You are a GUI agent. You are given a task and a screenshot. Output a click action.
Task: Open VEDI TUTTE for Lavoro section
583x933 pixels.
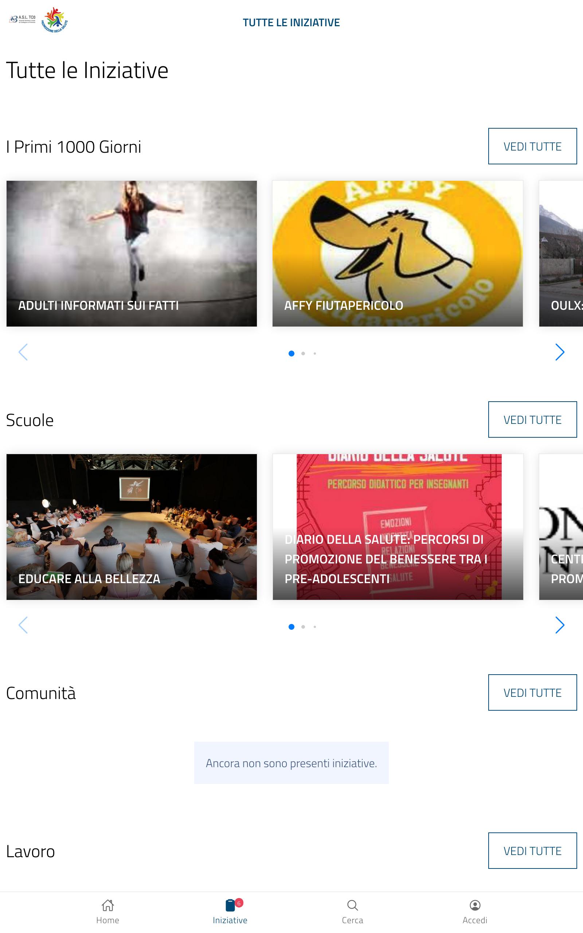pyautogui.click(x=532, y=851)
